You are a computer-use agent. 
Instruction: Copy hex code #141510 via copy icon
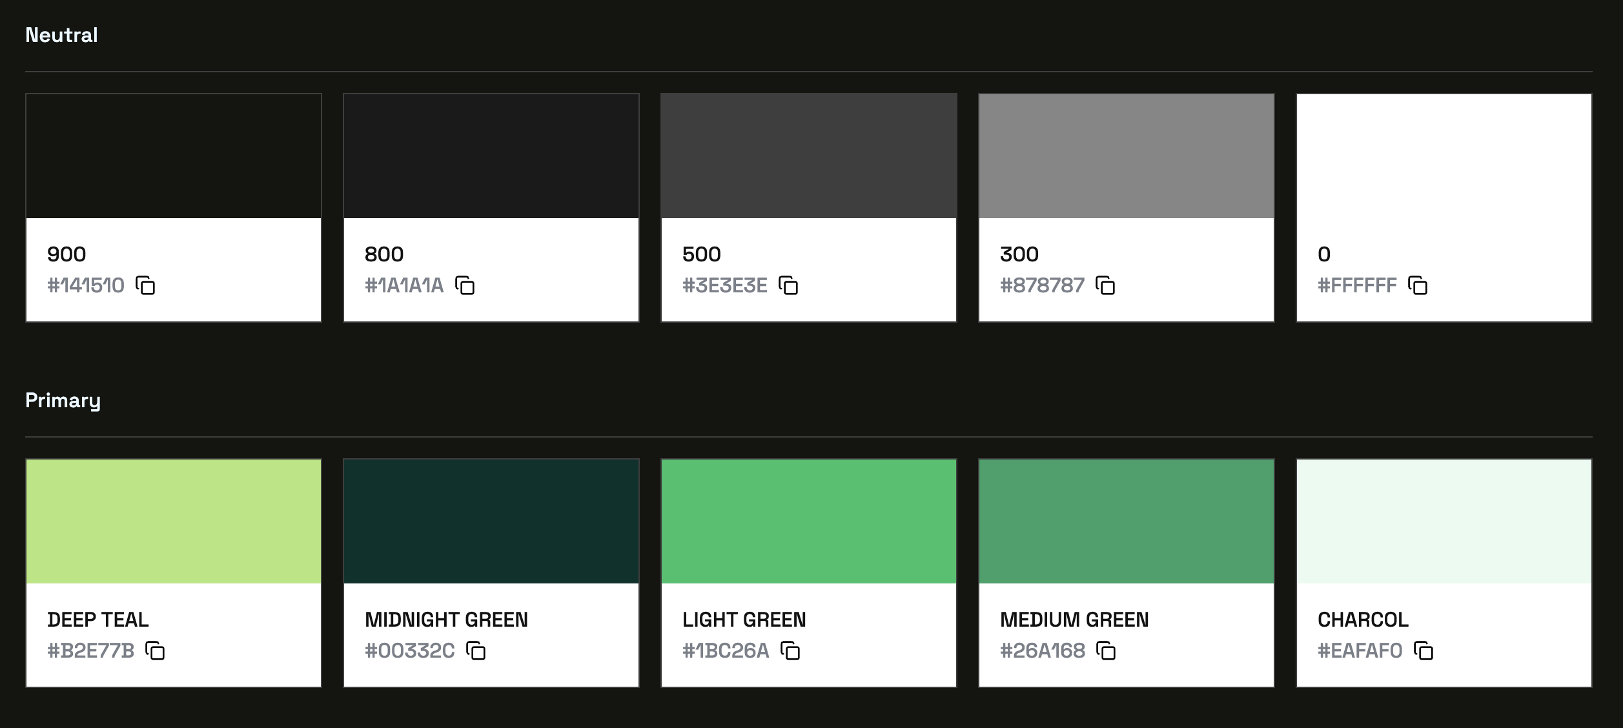pos(145,285)
